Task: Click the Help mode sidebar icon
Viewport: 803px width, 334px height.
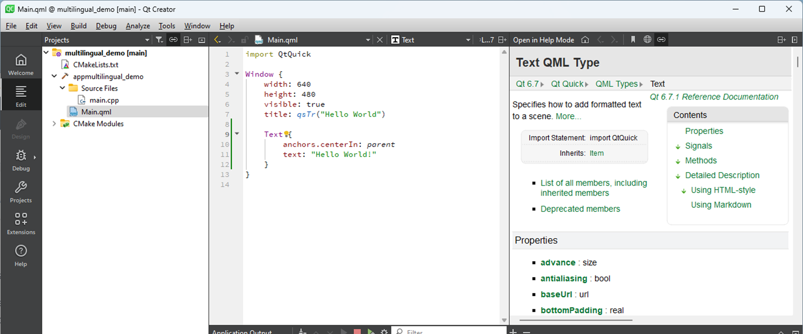Action: coord(21,254)
